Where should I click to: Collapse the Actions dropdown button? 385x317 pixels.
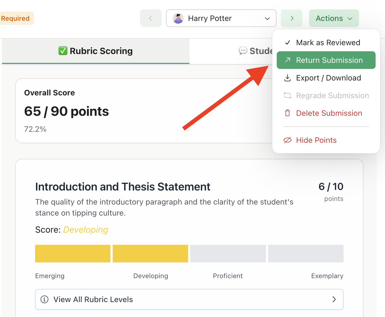334,18
